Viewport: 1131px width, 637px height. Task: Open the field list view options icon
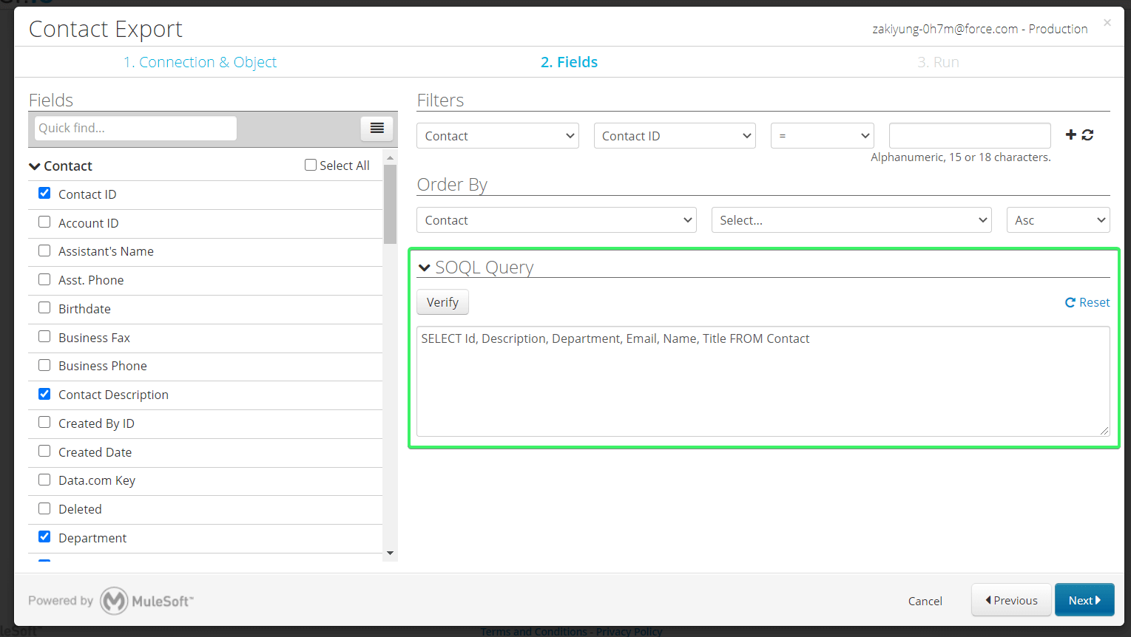[377, 128]
